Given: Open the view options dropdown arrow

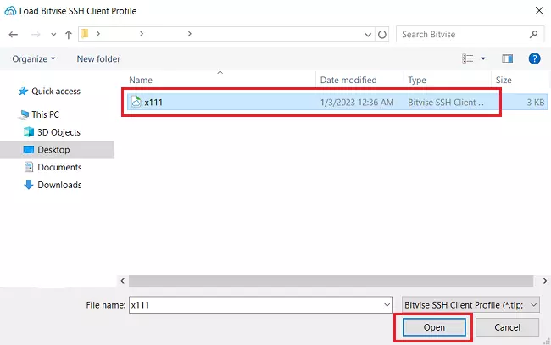Looking at the screenshot, I should coord(483,58).
